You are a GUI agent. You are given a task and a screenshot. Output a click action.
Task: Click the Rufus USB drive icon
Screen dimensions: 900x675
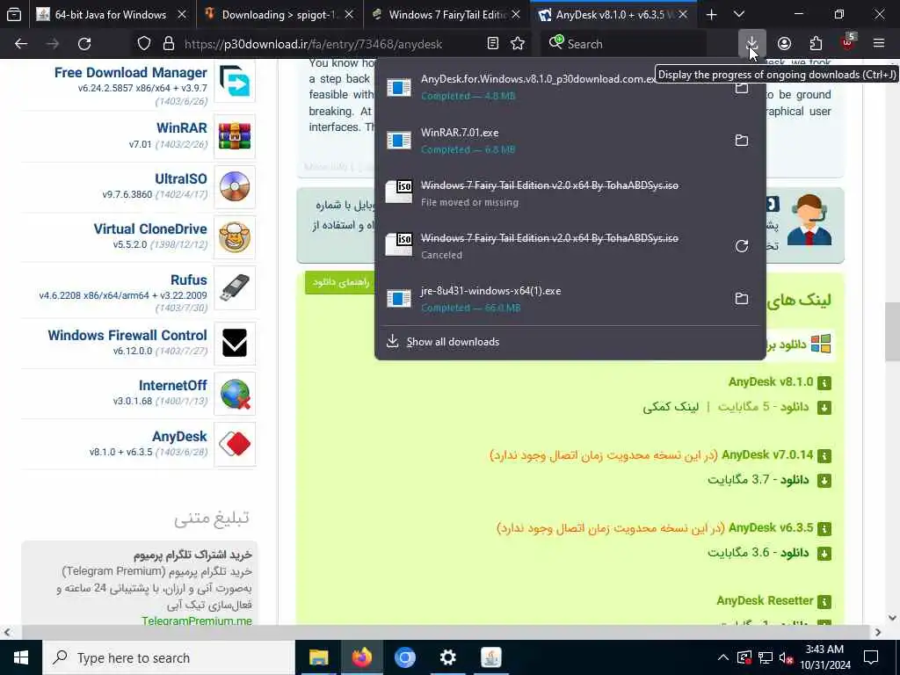(x=235, y=288)
